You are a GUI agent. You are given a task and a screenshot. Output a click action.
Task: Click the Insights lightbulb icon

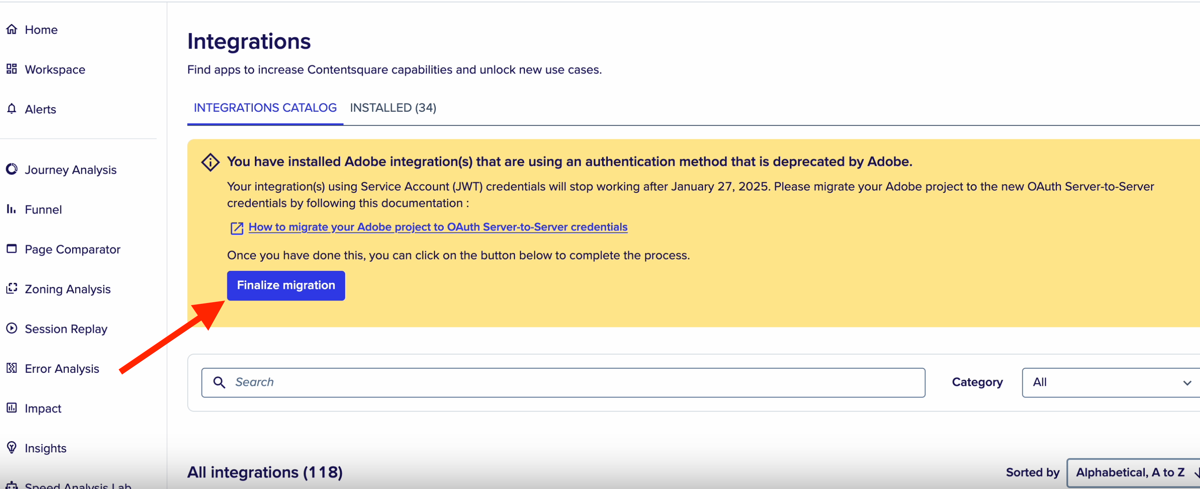pyautogui.click(x=12, y=447)
